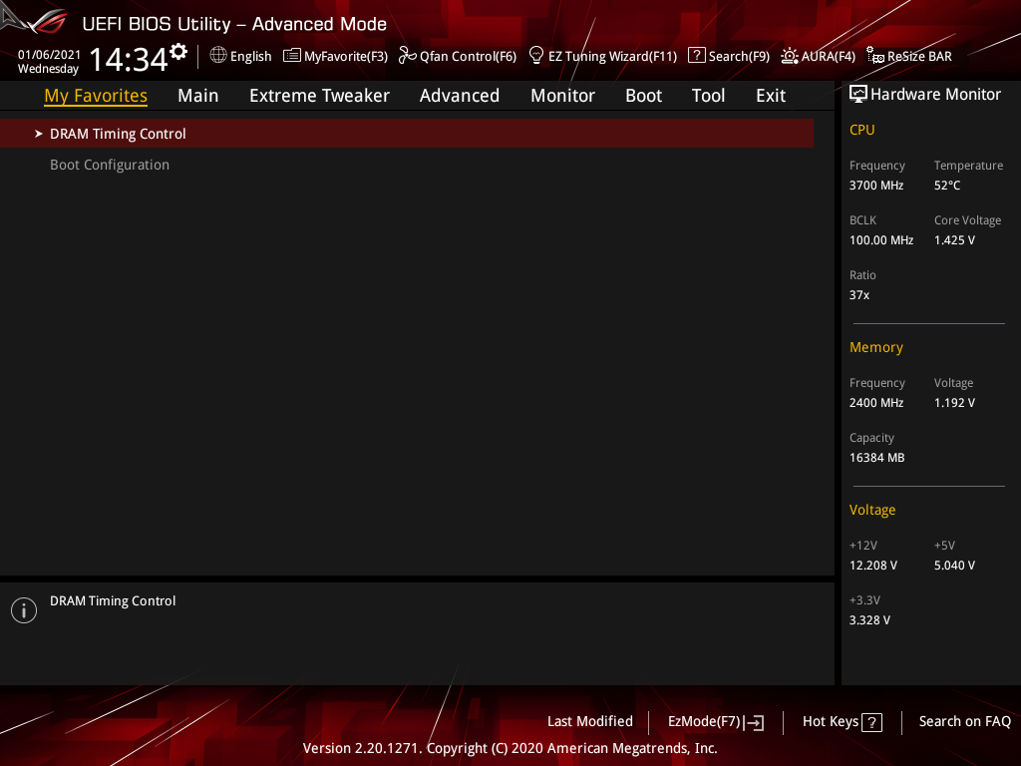Click the settings gear beside the clock
Viewport: 1021px width, 766px height.
pos(178,52)
